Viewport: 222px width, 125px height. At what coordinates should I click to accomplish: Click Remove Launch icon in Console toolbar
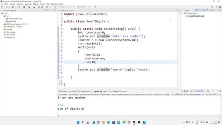click(x=185, y=91)
